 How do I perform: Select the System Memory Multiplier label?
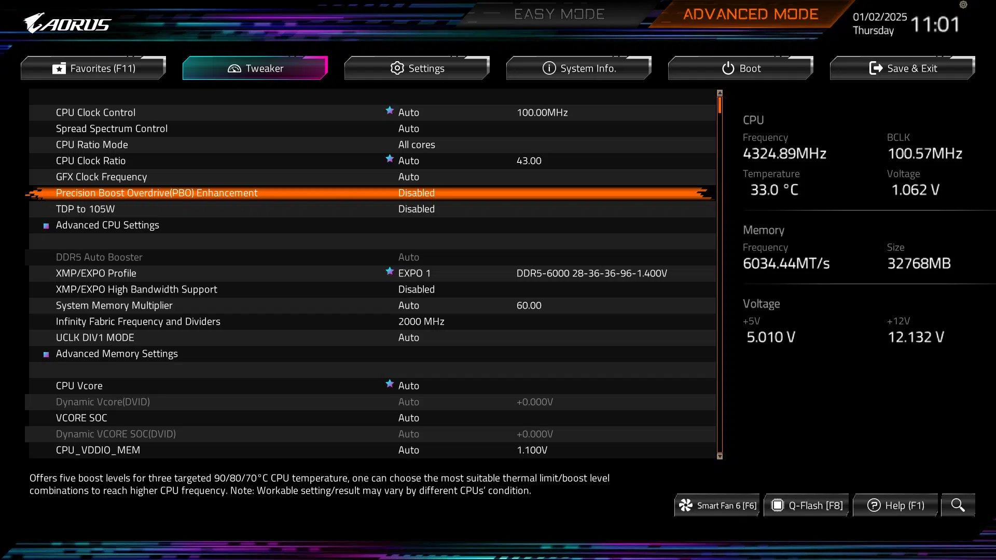(x=114, y=305)
